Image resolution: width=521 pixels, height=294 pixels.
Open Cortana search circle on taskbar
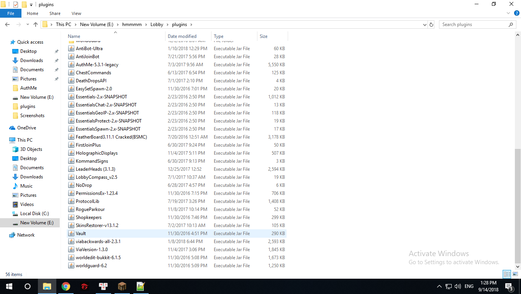pyautogui.click(x=28, y=286)
